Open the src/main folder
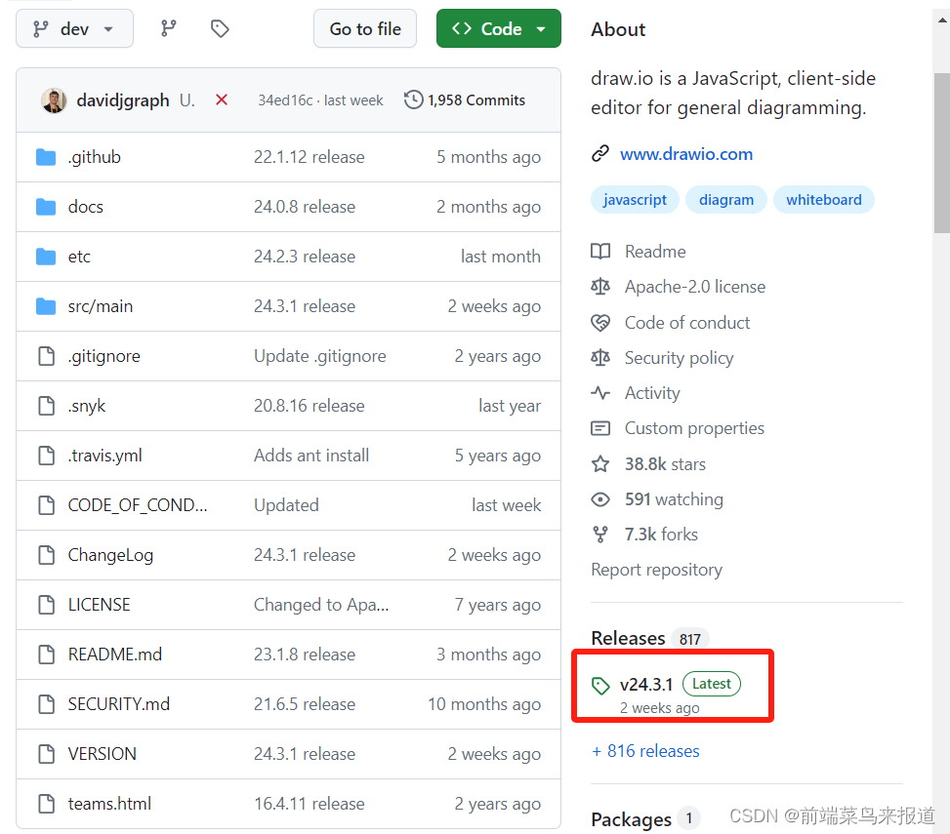The height and width of the screenshot is (834, 950). tap(100, 306)
